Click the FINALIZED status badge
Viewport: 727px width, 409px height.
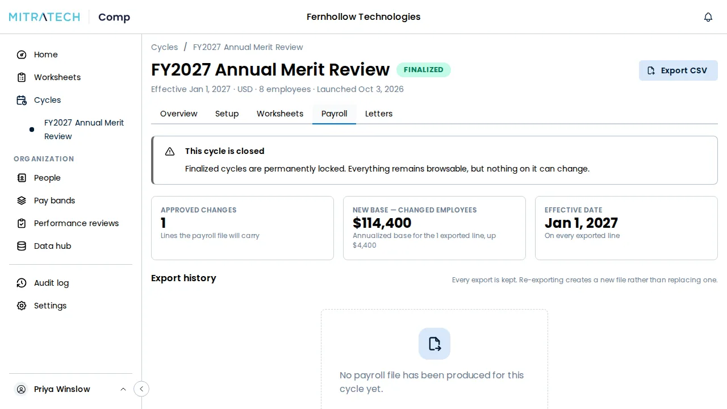424,70
